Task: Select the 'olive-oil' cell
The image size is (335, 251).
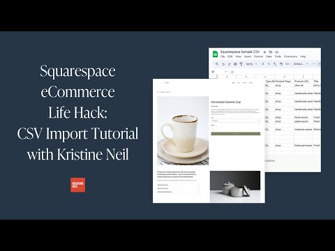Action: [x=304, y=86]
